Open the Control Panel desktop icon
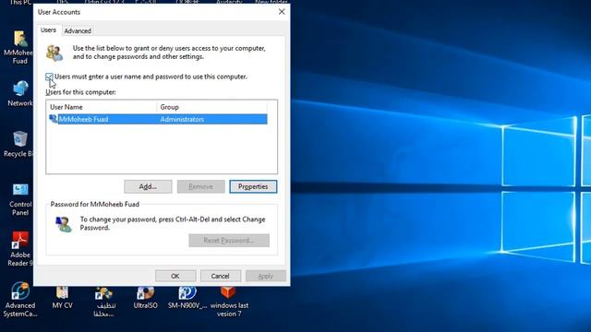591x332 pixels. point(20,199)
